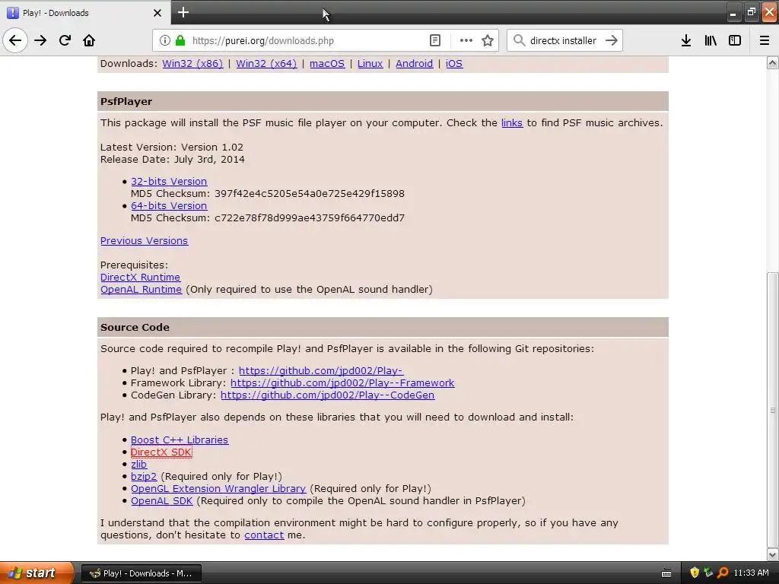Open the Linux download link

pyautogui.click(x=370, y=64)
